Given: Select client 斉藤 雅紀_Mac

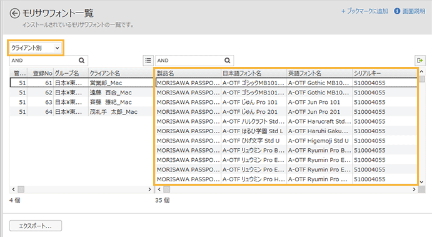Looking at the screenshot, I should coord(81,102).
